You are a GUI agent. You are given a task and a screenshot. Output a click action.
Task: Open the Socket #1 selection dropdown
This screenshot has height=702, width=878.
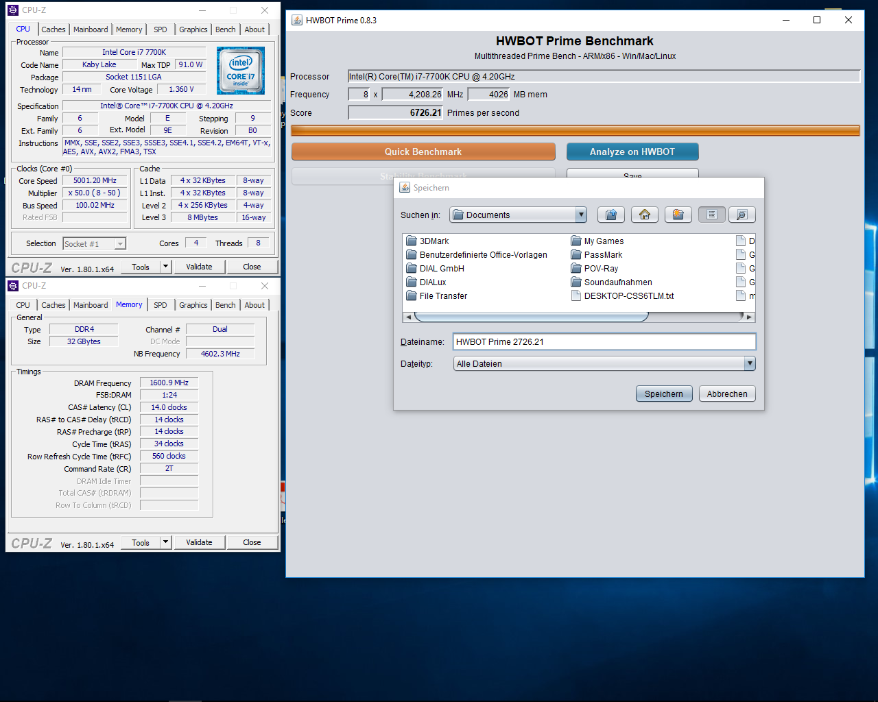click(95, 243)
